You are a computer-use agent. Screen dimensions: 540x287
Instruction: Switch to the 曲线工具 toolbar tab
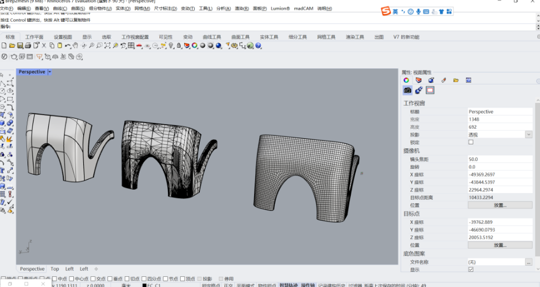point(212,37)
